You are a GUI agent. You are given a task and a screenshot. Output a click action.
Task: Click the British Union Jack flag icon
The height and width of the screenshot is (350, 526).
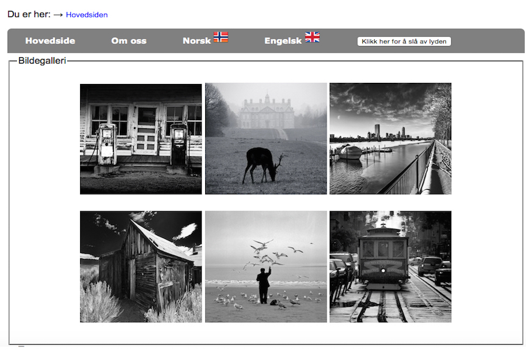[x=312, y=37]
